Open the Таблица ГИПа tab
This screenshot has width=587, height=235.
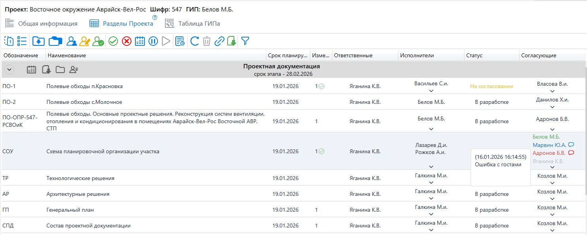pos(199,24)
